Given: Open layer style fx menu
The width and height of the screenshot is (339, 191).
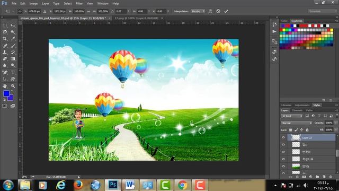Looking at the screenshot, I should click(x=297, y=177).
